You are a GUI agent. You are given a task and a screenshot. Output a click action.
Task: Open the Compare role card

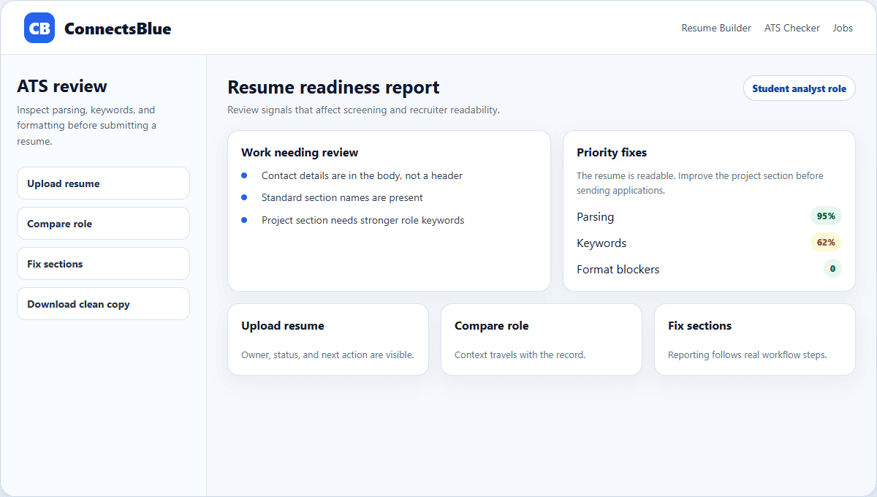click(x=542, y=340)
